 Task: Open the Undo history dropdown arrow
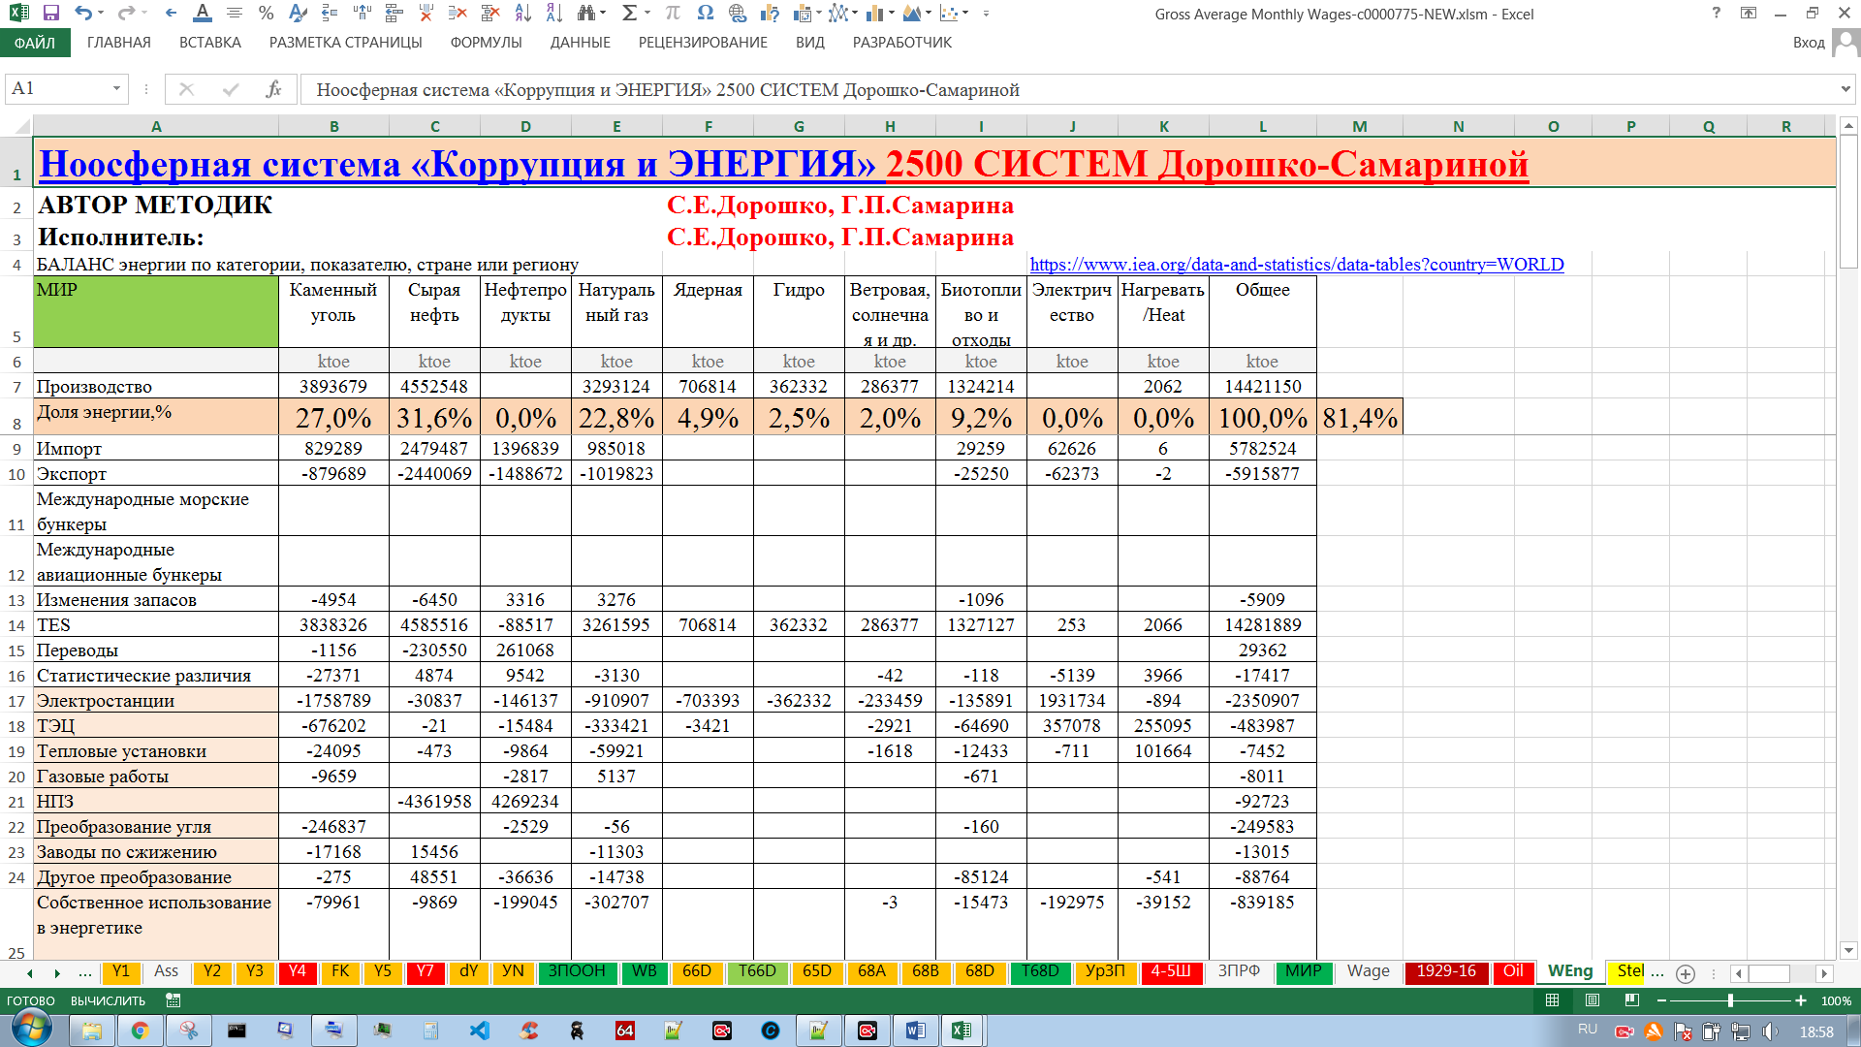click(103, 14)
